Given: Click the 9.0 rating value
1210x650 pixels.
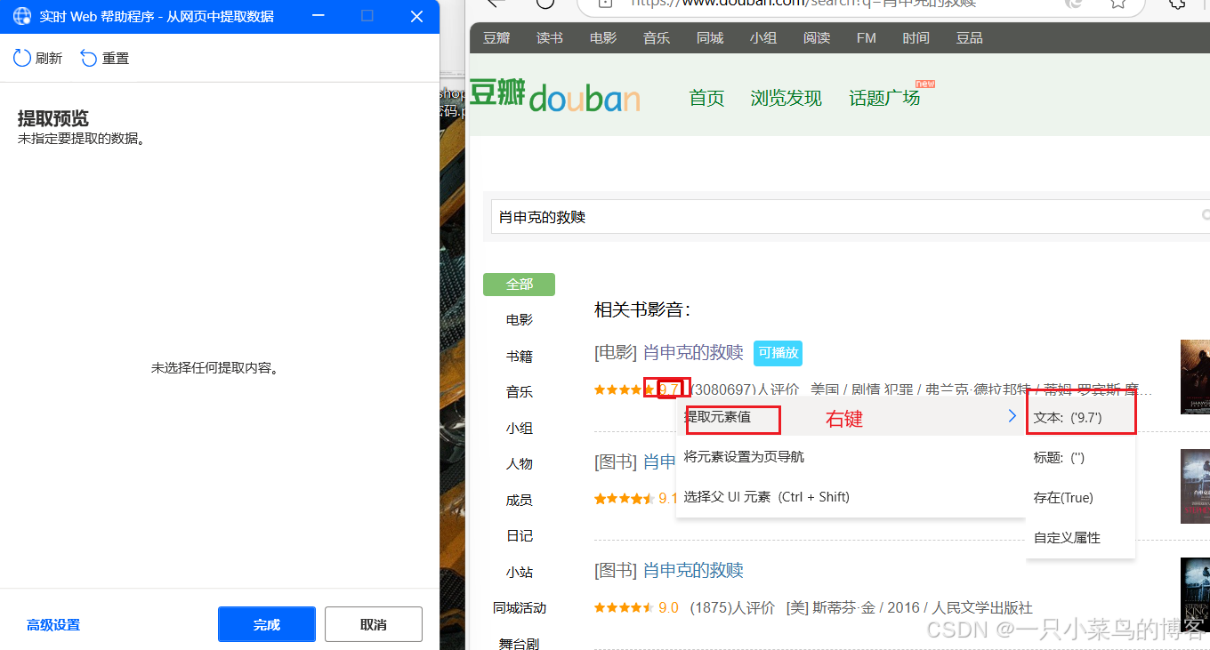Looking at the screenshot, I should point(669,607).
